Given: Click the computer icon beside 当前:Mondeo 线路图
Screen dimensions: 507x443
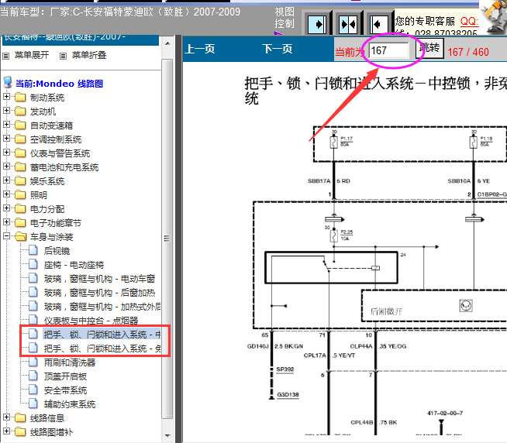Looking at the screenshot, I should (8, 83).
